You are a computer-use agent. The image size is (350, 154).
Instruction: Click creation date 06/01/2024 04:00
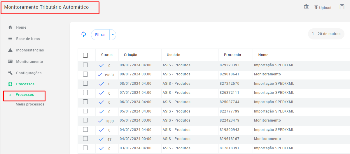[x=135, y=102]
